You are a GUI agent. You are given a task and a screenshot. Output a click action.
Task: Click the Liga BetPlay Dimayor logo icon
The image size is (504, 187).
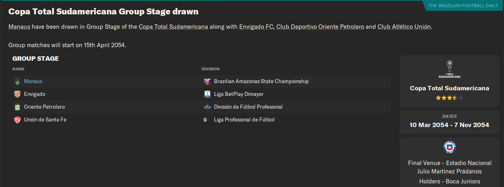207,94
